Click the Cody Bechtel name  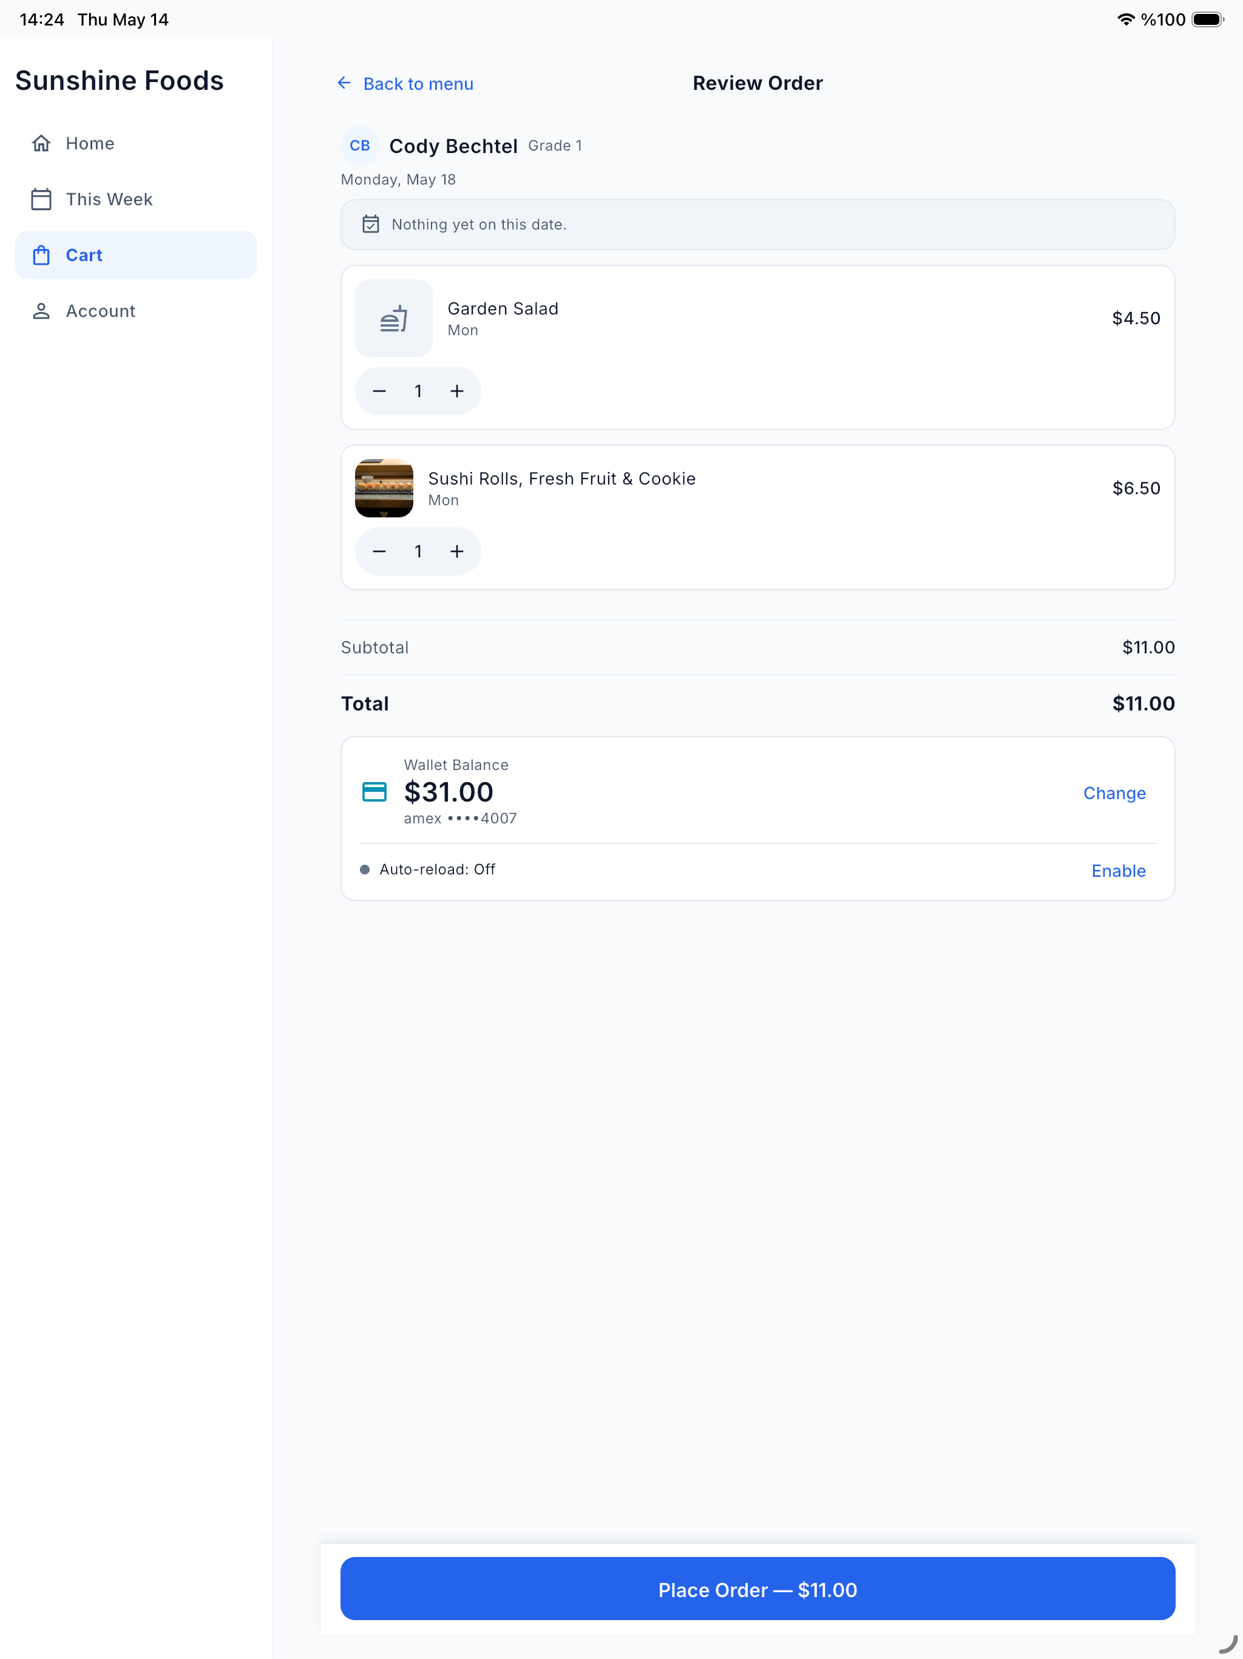[x=453, y=146]
